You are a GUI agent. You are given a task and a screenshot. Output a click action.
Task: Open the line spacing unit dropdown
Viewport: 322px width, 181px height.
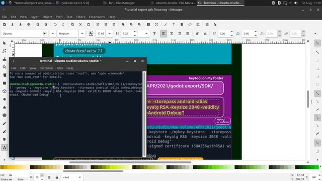point(146,34)
